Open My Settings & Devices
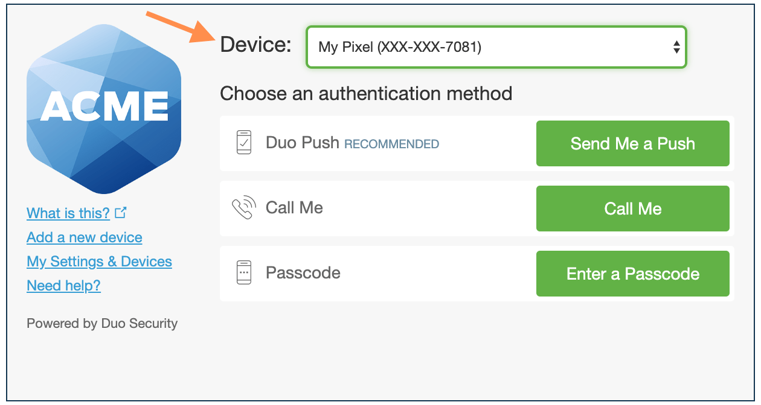Viewport: 761px width, 405px height. coord(99,261)
